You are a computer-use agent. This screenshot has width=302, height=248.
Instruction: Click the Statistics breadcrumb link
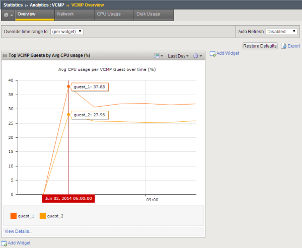pos(13,4)
